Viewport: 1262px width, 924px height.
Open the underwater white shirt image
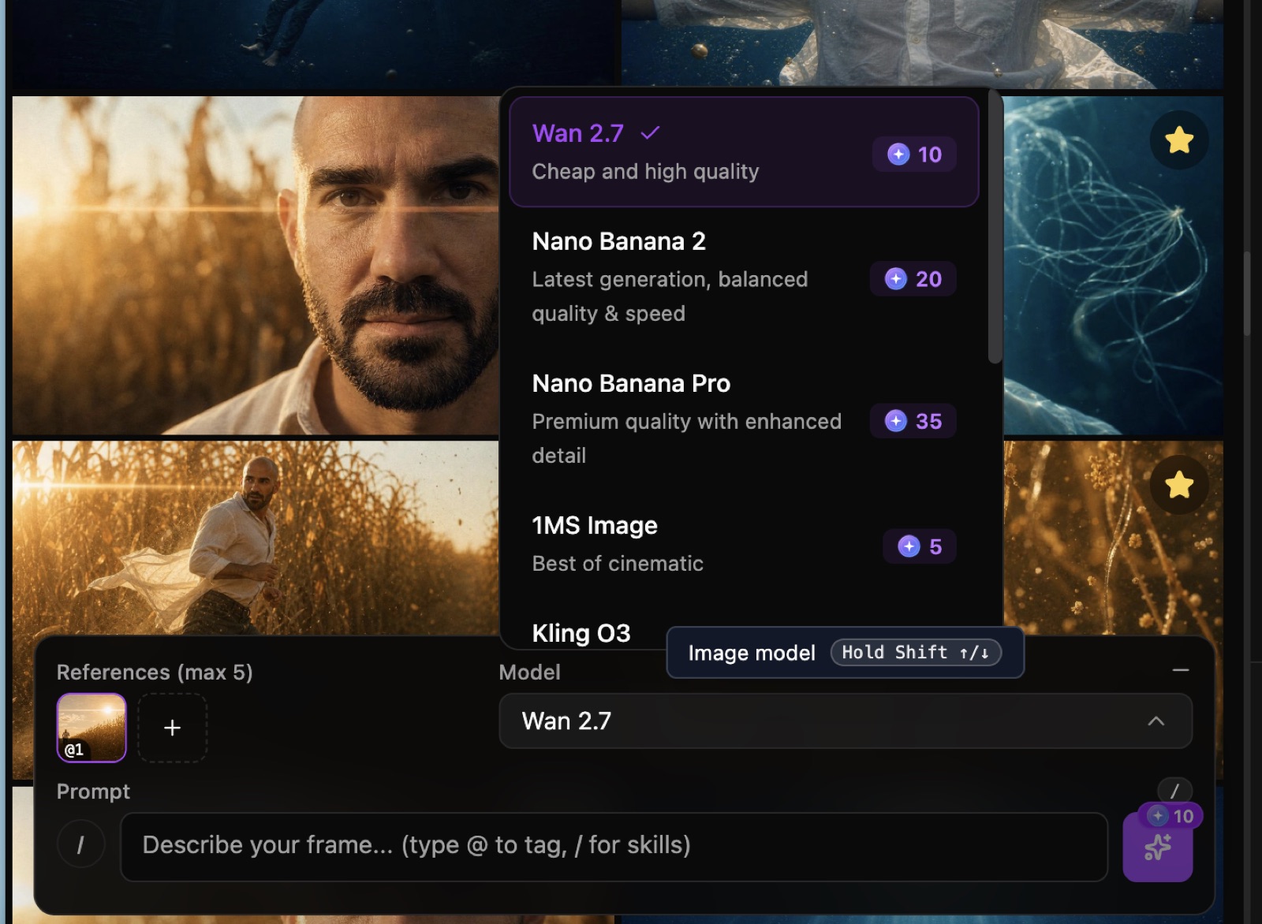point(922,43)
